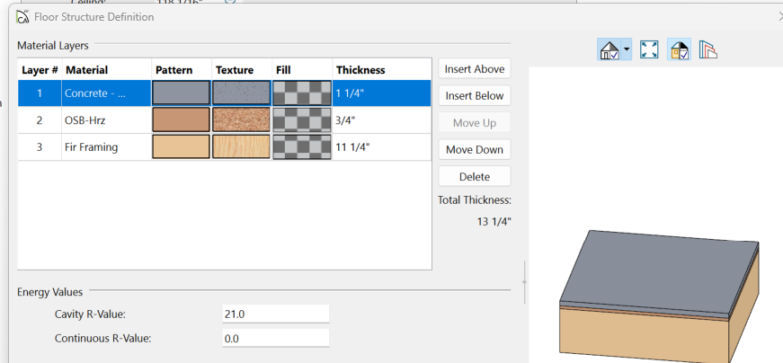783x363 pixels.
Task: Click the Fill Window extents icon
Action: click(x=649, y=50)
